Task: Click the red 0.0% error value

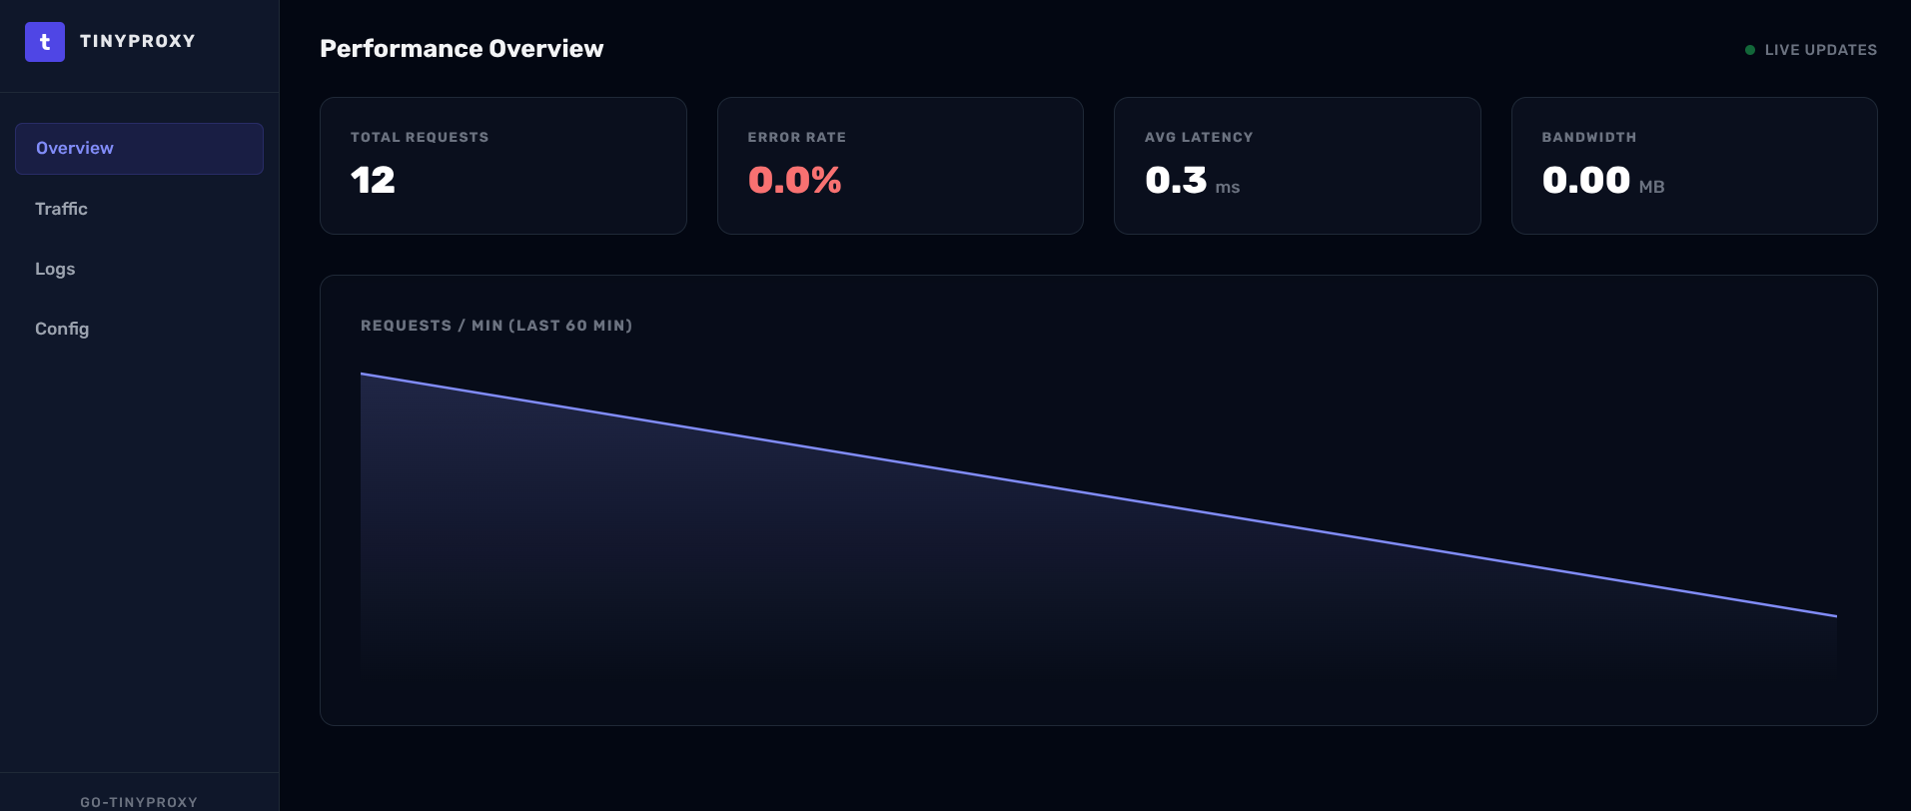Action: click(794, 181)
